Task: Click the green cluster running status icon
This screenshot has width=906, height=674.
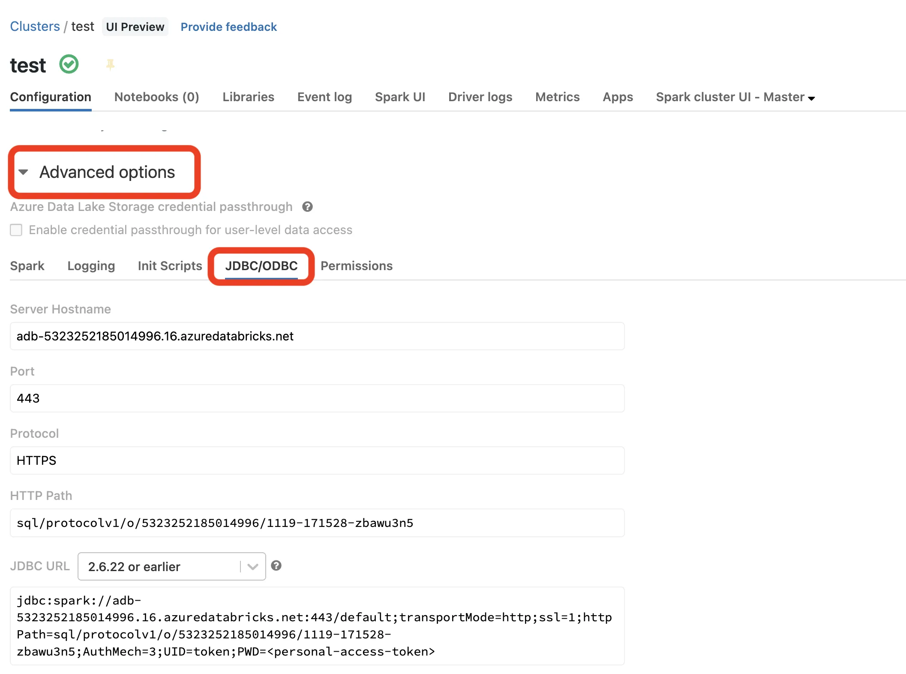Action: [x=69, y=65]
